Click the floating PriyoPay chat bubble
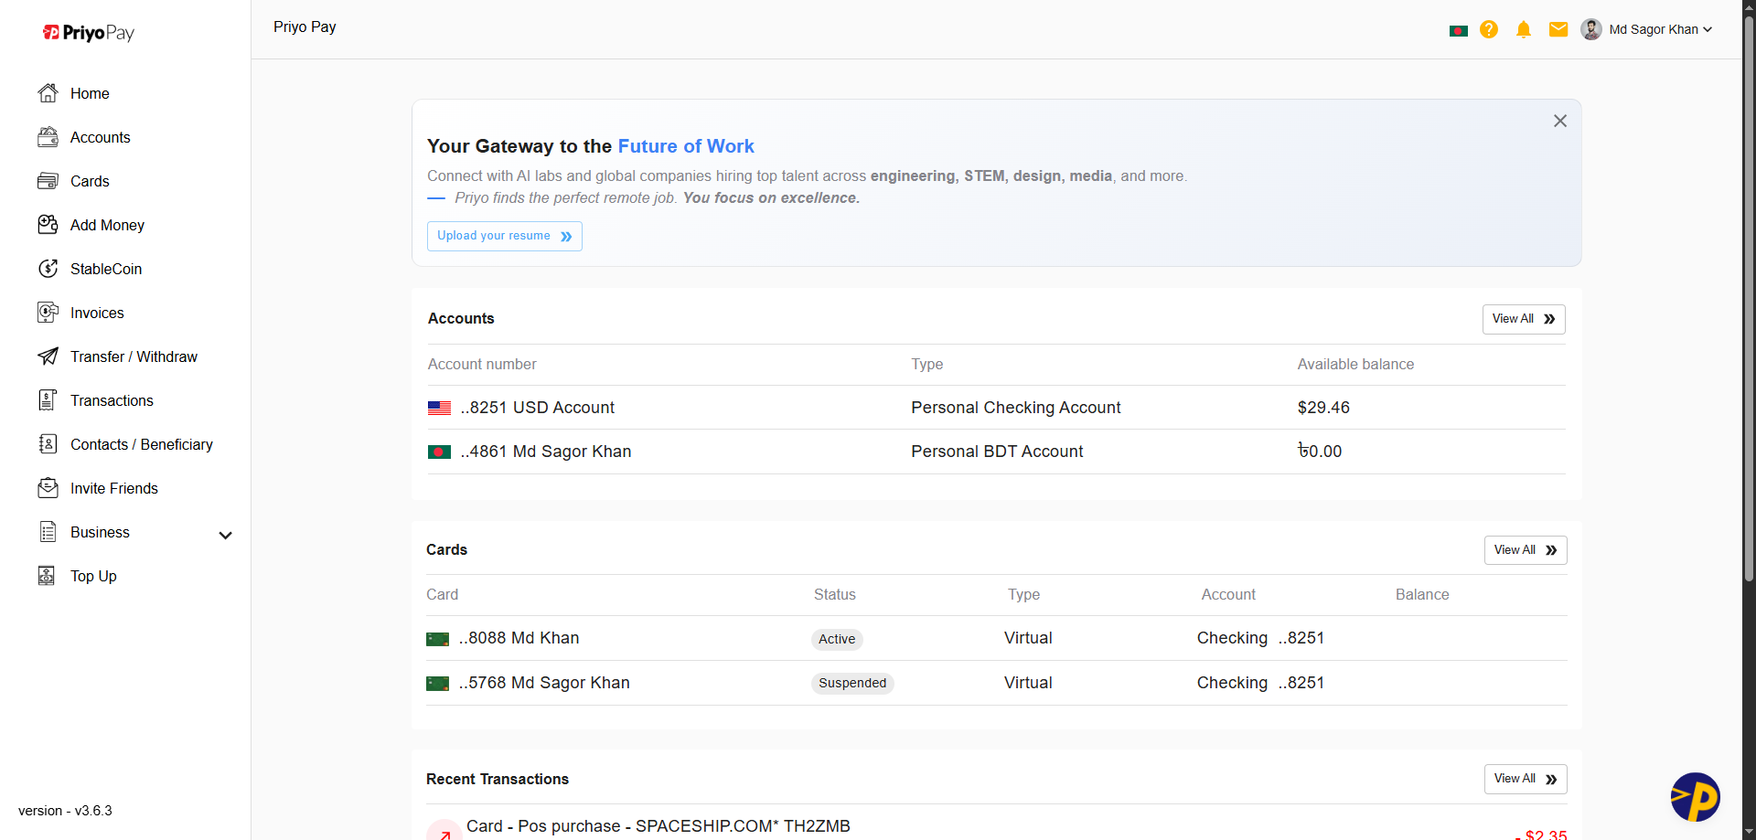Viewport: 1756px width, 840px height. pos(1697,797)
